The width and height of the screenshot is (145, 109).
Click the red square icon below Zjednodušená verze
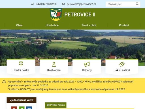click(14, 108)
